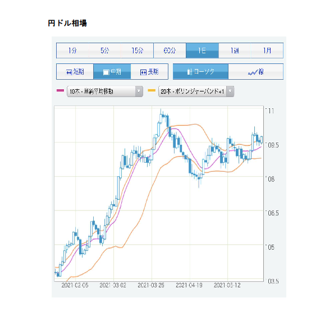334x321 pixels.
Task: Switch to the 5分 timeframe
Action: (105, 51)
